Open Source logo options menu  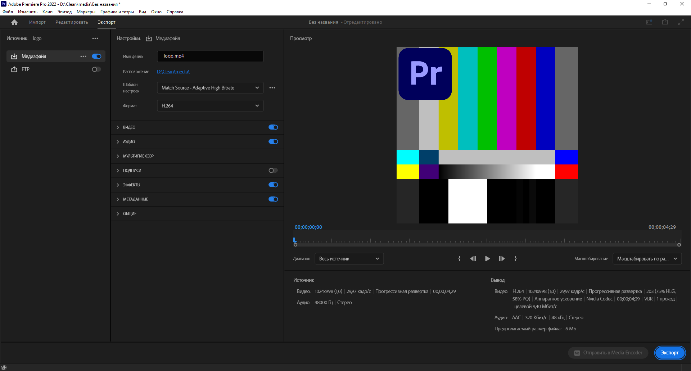[95, 39]
